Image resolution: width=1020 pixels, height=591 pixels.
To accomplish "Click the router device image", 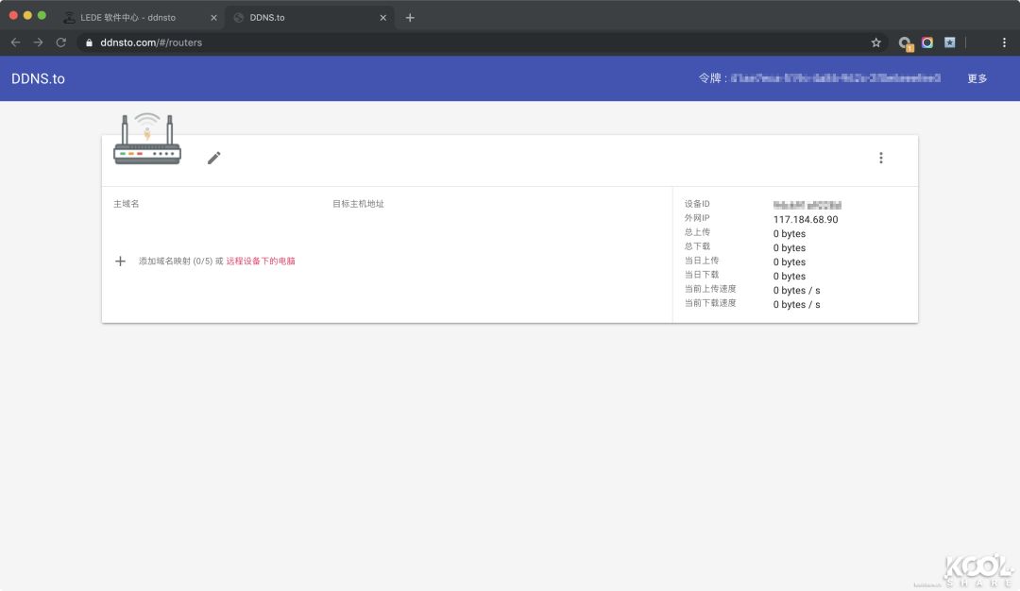I will click(147, 140).
